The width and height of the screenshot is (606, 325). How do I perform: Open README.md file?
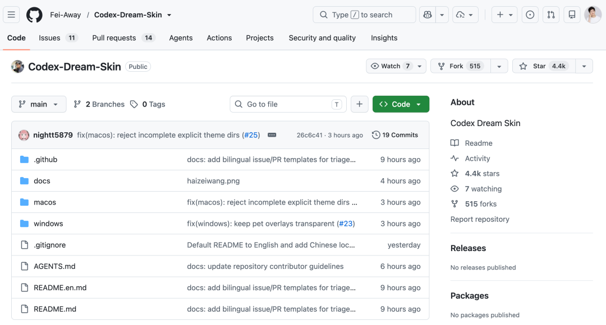coord(55,309)
